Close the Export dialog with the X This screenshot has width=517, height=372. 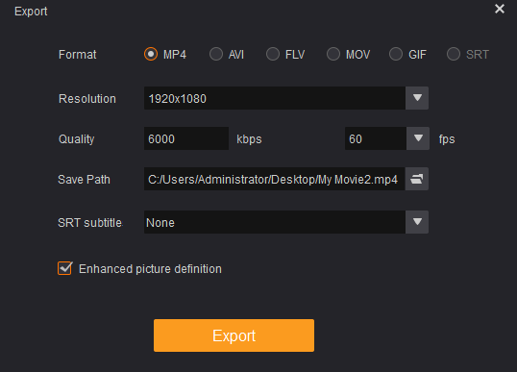click(500, 9)
